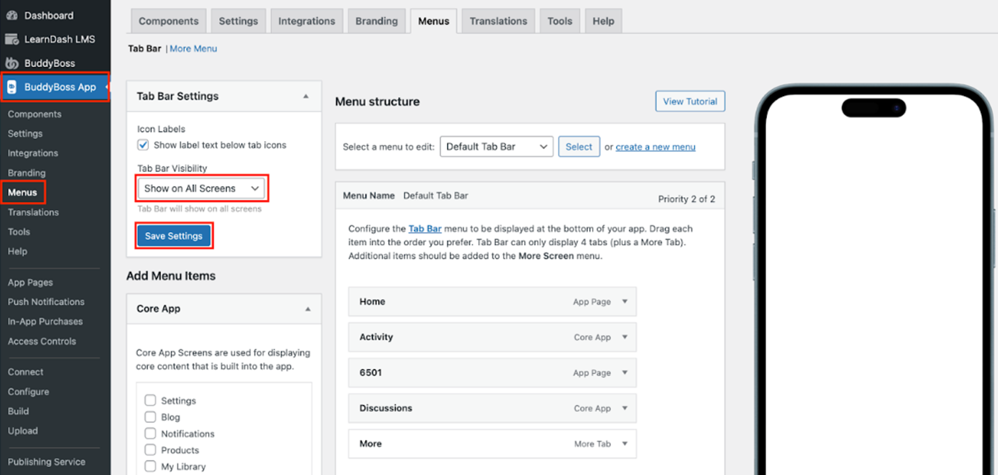The image size is (998, 475).
Task: Open Publishing Service in the sidebar
Action: [47, 462]
